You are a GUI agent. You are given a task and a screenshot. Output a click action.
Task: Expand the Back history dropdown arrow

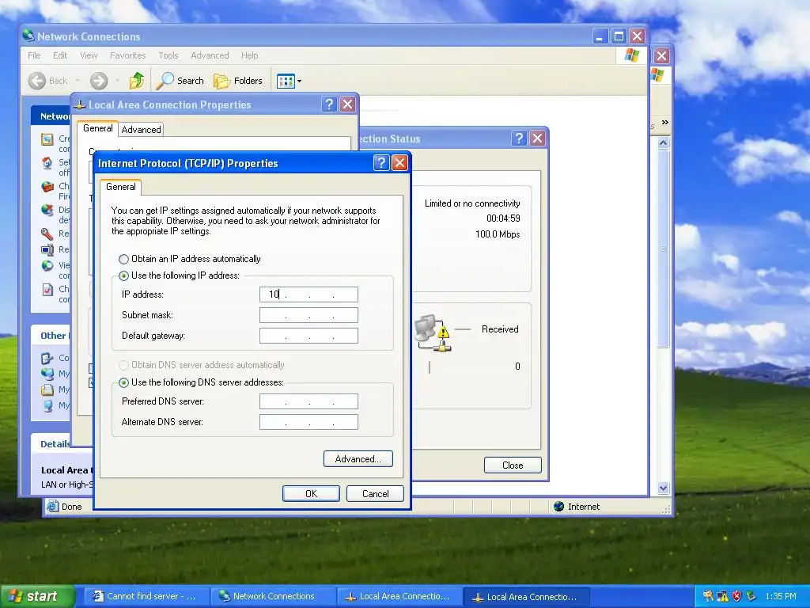[x=78, y=81]
